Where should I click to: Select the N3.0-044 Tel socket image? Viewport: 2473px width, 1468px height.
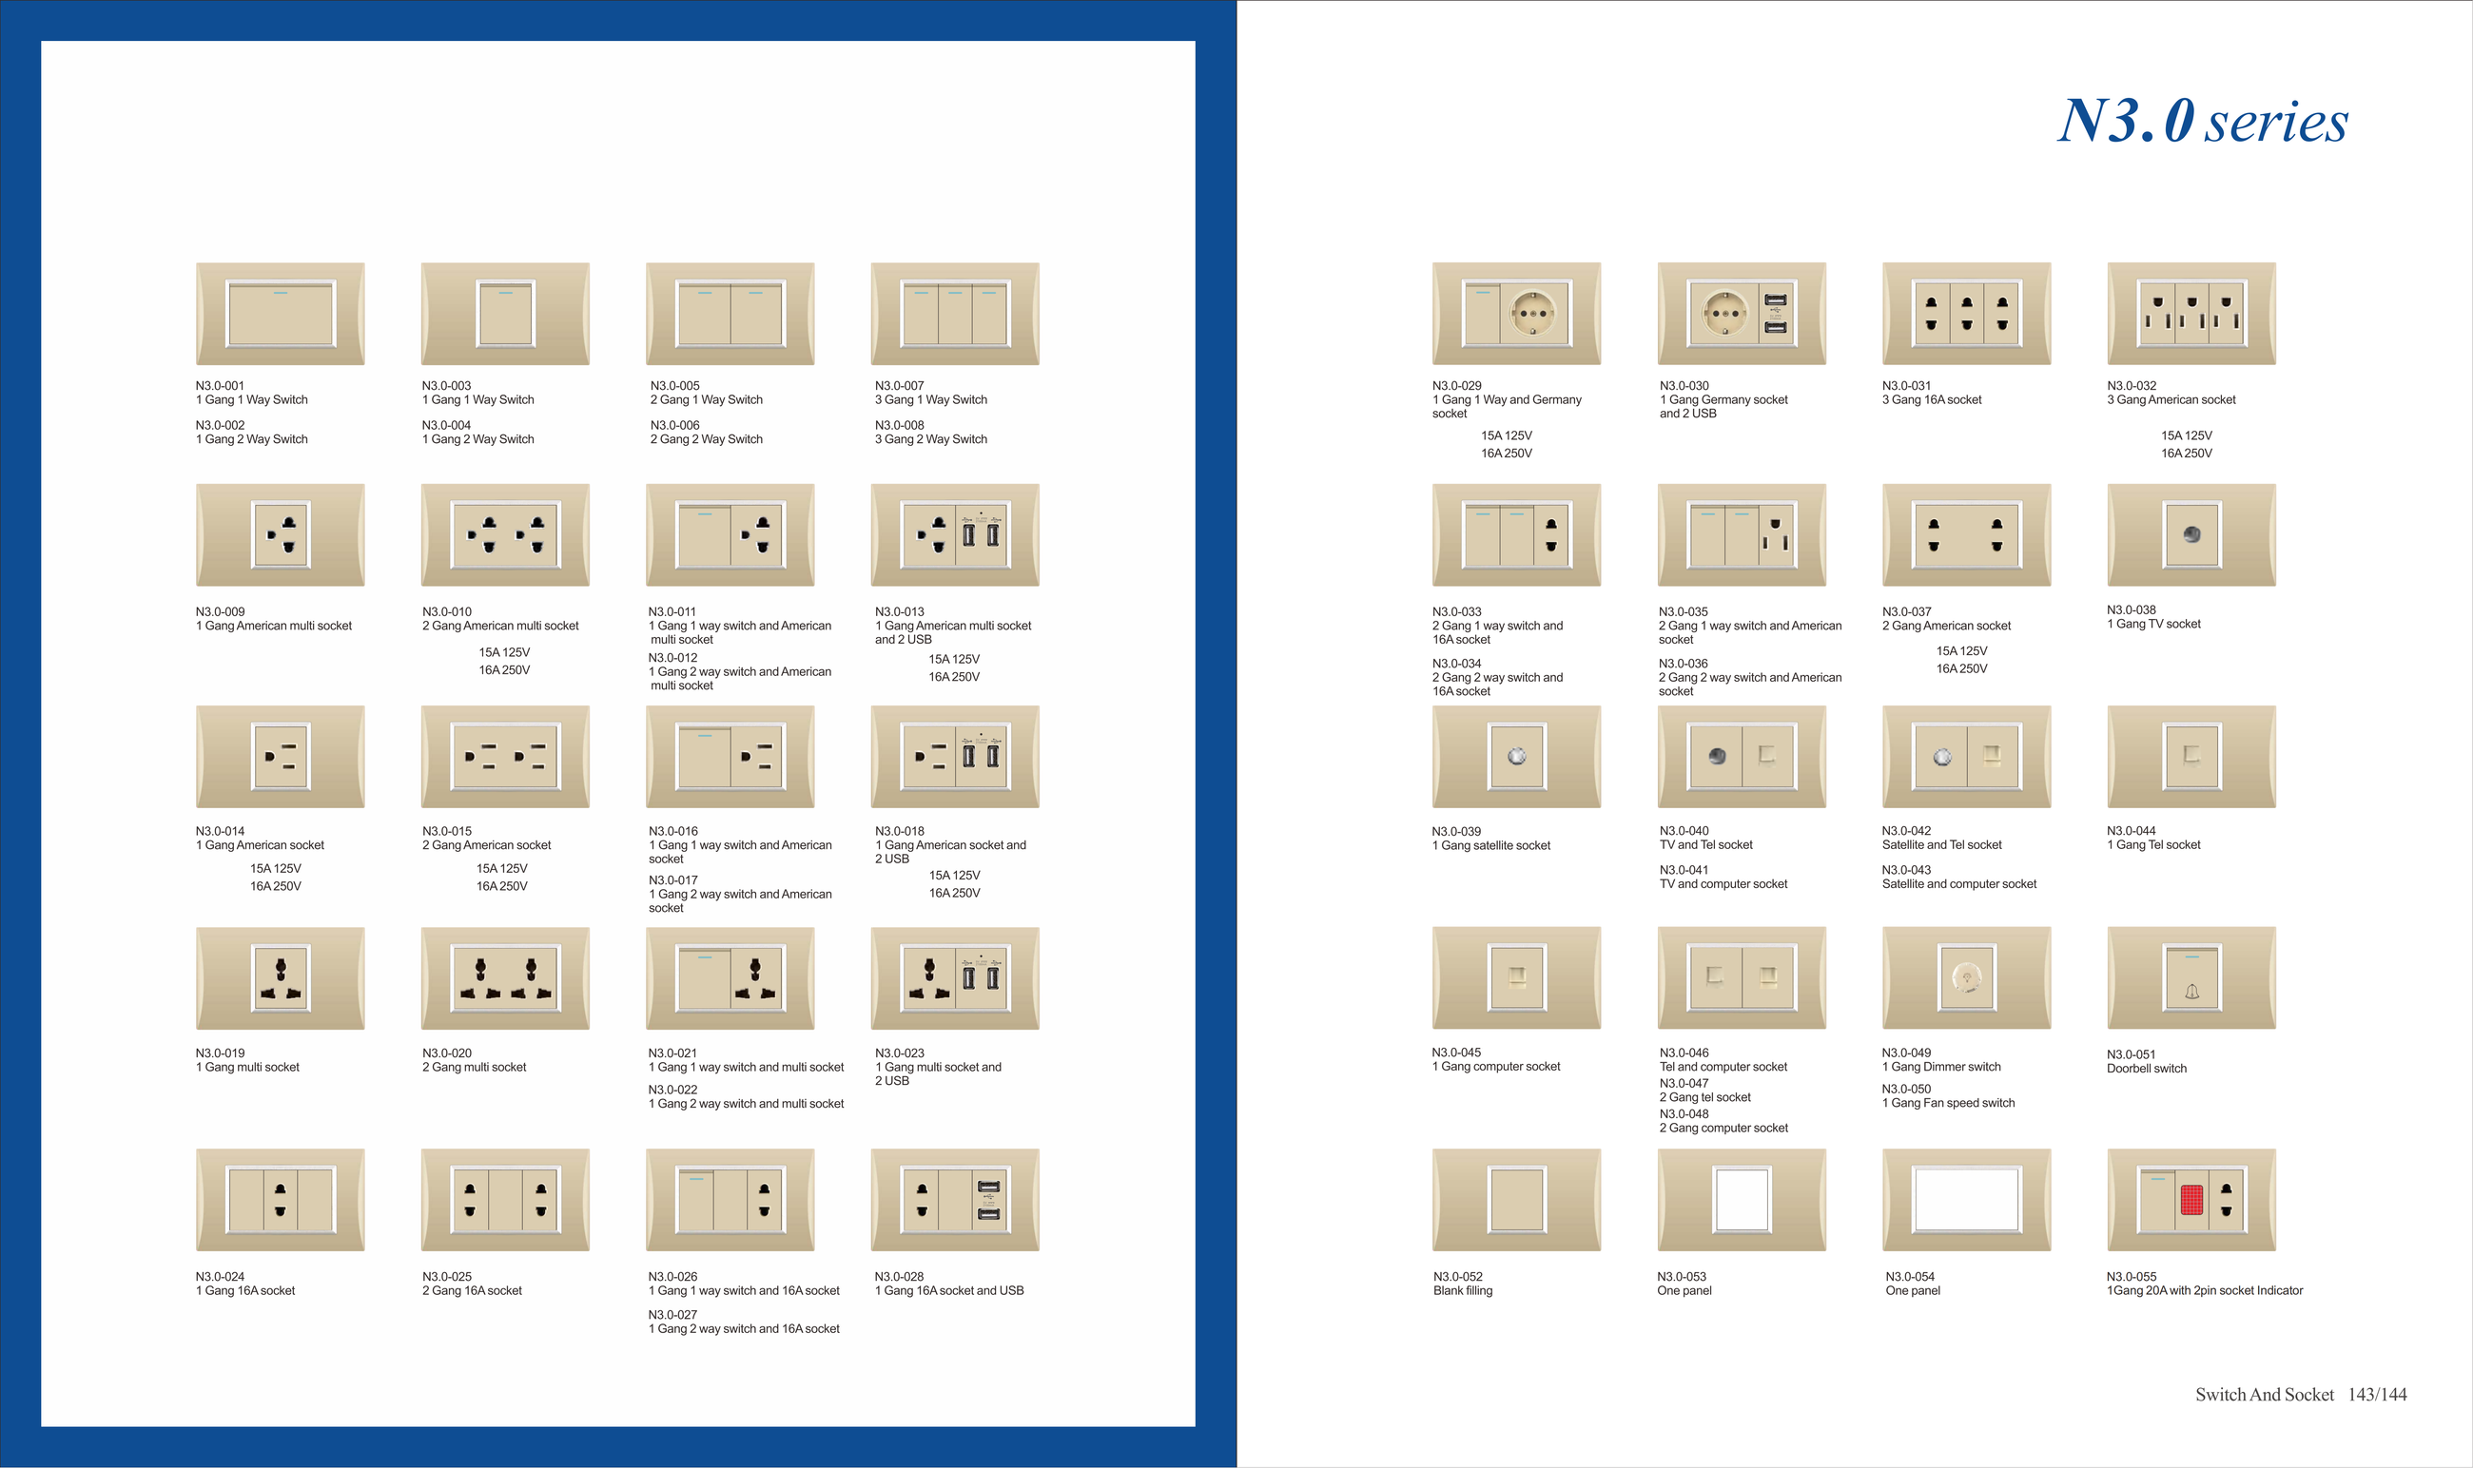(2191, 757)
